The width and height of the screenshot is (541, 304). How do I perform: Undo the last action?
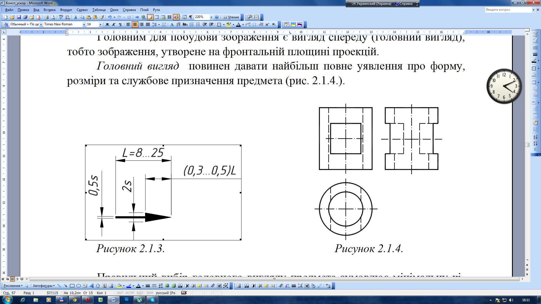(110, 17)
